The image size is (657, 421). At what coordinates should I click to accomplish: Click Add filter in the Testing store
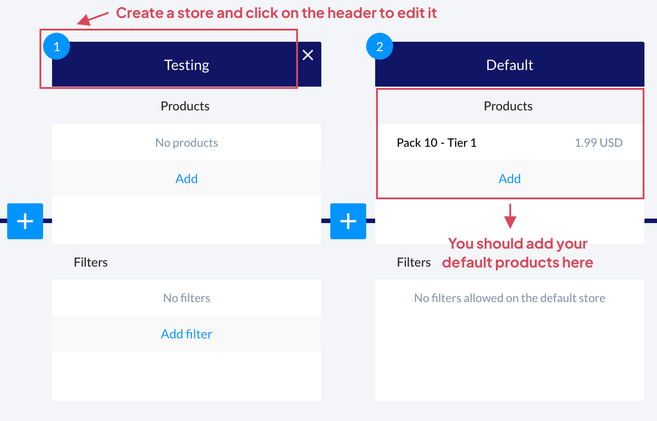tap(186, 334)
